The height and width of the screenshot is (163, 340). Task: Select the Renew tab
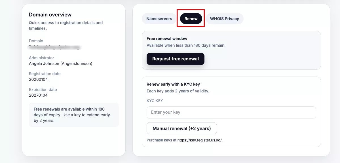pyautogui.click(x=191, y=19)
